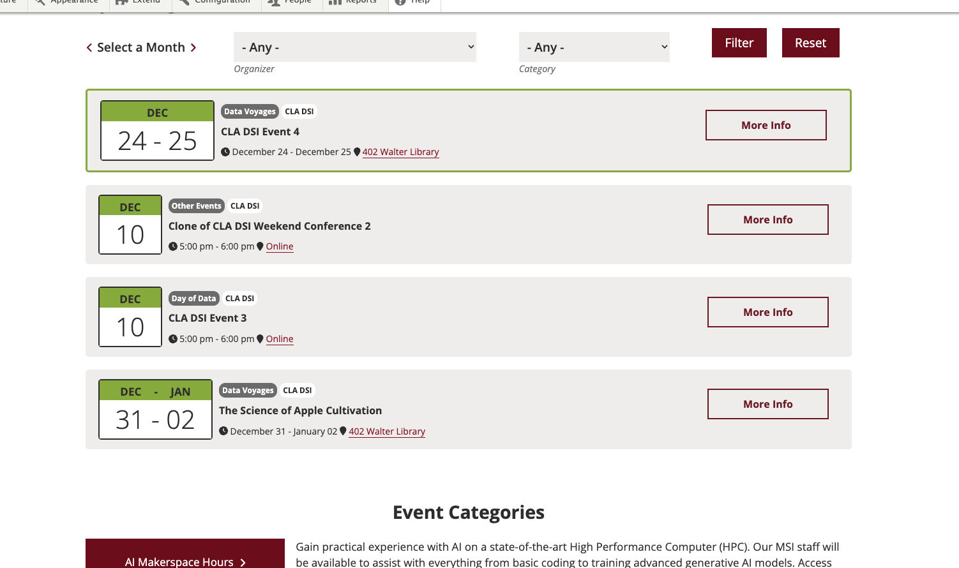Screen dimensions: 959x568
Task: Click the Day of Data category tag
Action: [x=193, y=298]
